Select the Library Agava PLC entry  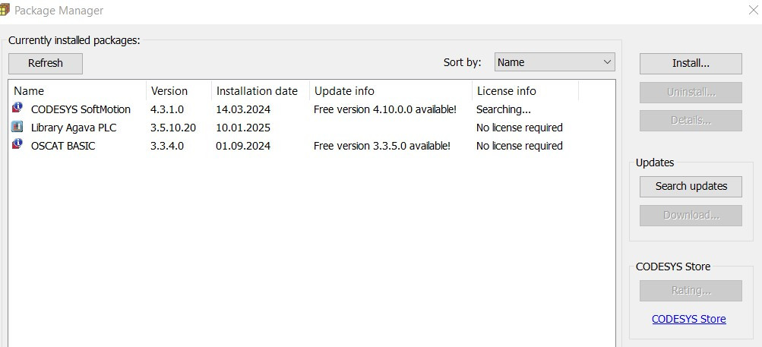tap(74, 128)
